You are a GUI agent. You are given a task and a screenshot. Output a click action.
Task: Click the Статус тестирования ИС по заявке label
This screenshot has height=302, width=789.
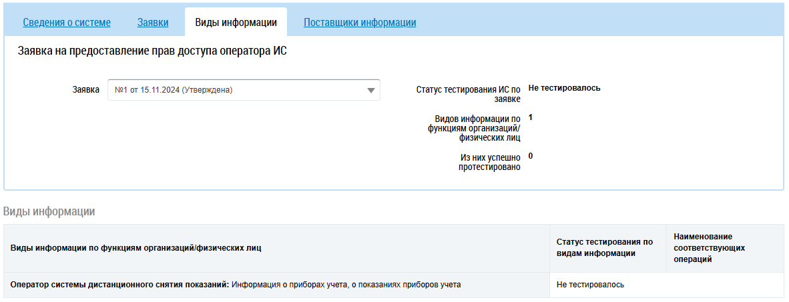[468, 93]
